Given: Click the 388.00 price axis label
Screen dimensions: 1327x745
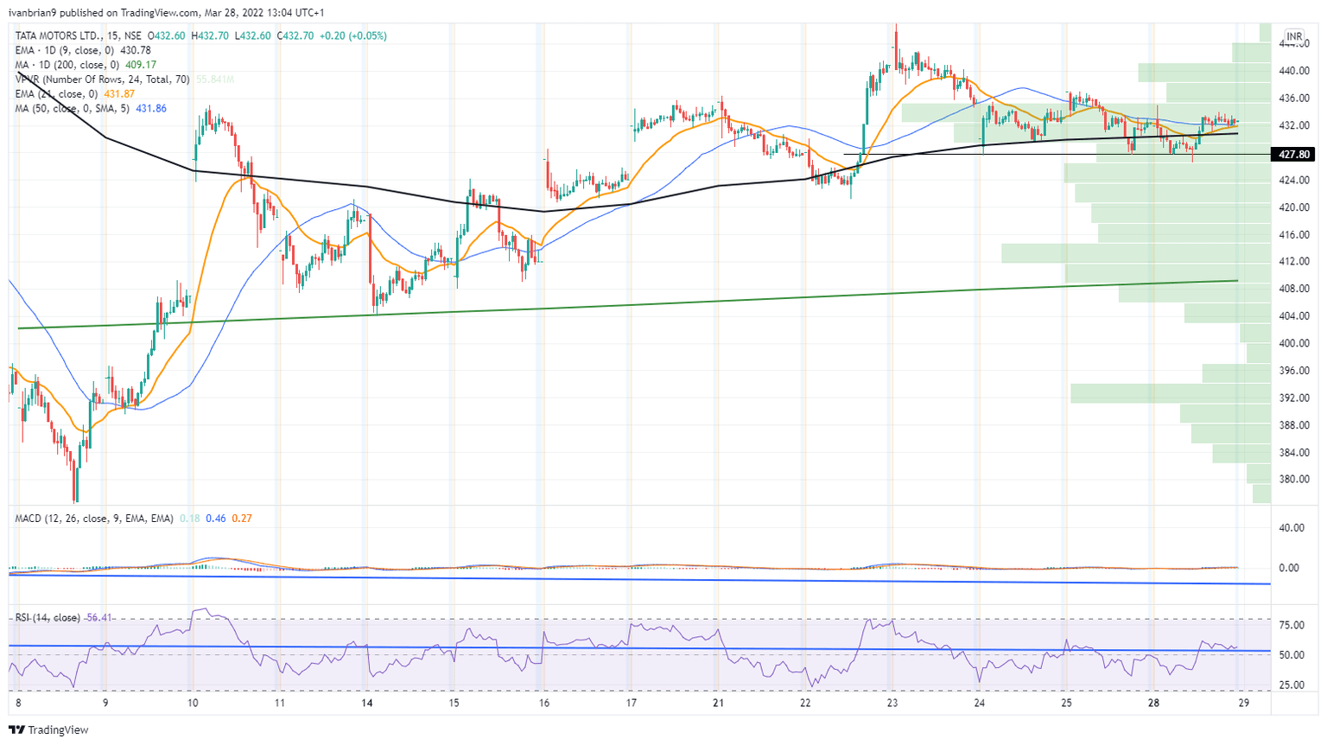Looking at the screenshot, I should click(x=1295, y=425).
